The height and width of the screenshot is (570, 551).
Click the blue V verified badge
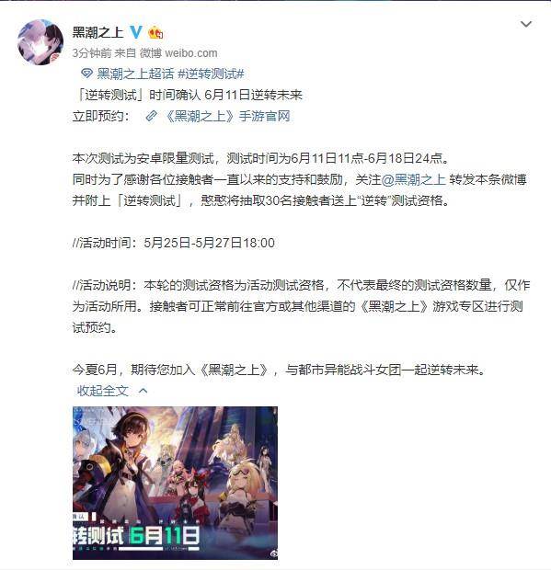[136, 32]
